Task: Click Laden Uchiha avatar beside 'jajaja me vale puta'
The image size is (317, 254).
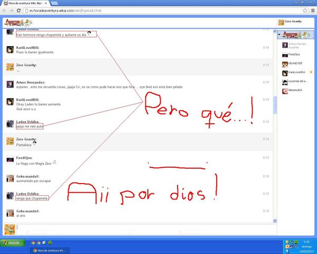Action: (10, 124)
